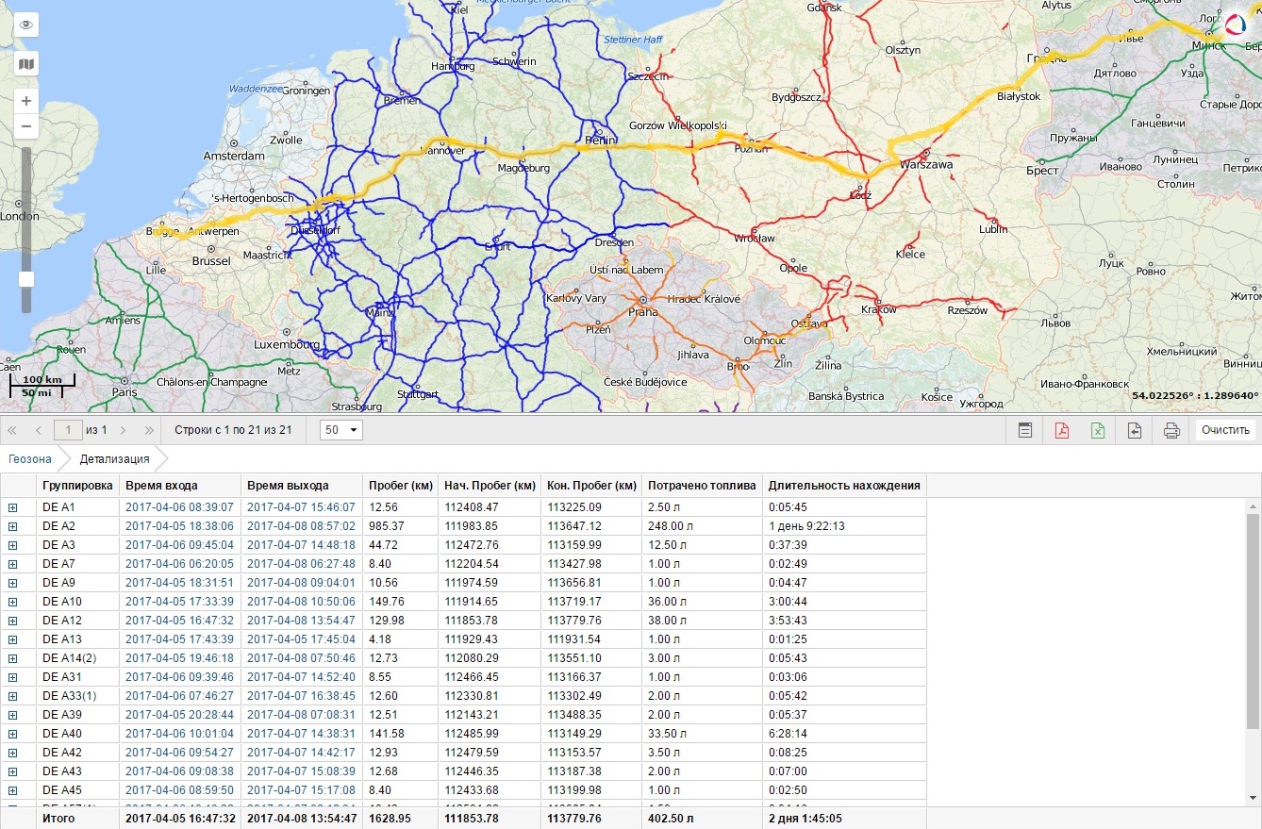Click the map zoom slider handle
Viewport: 1262px width, 829px height.
pyautogui.click(x=26, y=279)
